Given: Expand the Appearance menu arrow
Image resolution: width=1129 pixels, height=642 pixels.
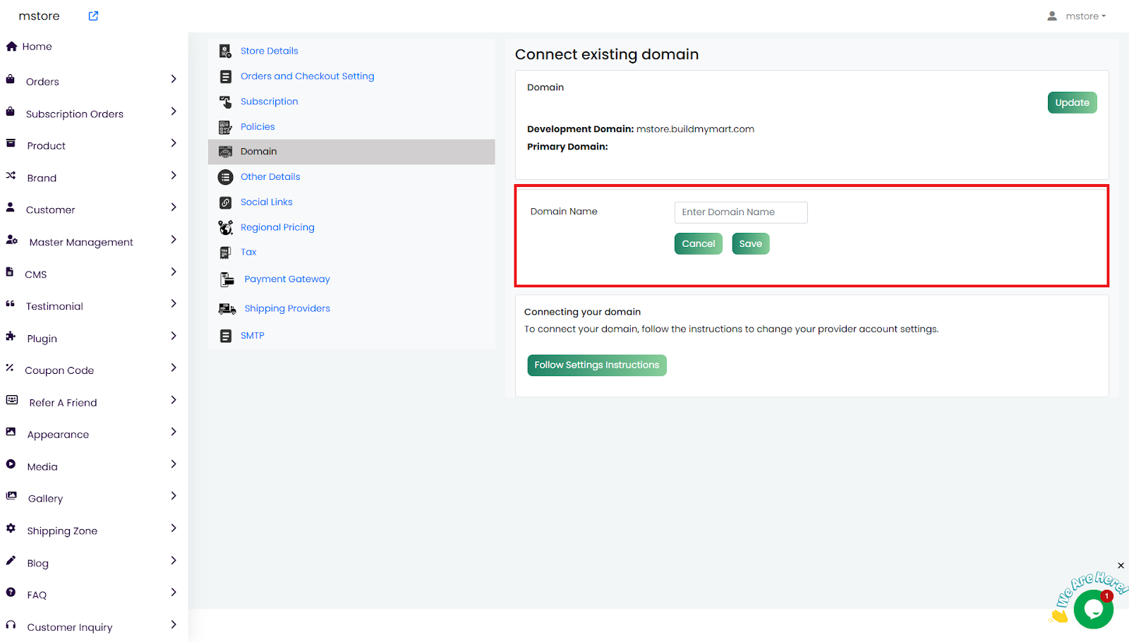Looking at the screenshot, I should click(174, 432).
